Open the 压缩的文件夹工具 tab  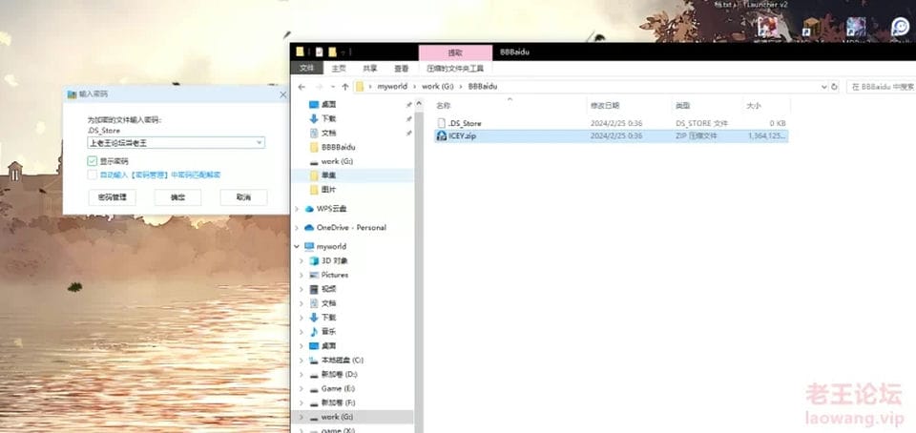click(x=455, y=69)
